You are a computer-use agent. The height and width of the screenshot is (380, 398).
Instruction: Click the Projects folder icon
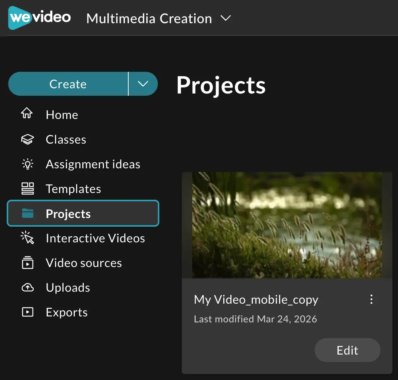point(28,213)
